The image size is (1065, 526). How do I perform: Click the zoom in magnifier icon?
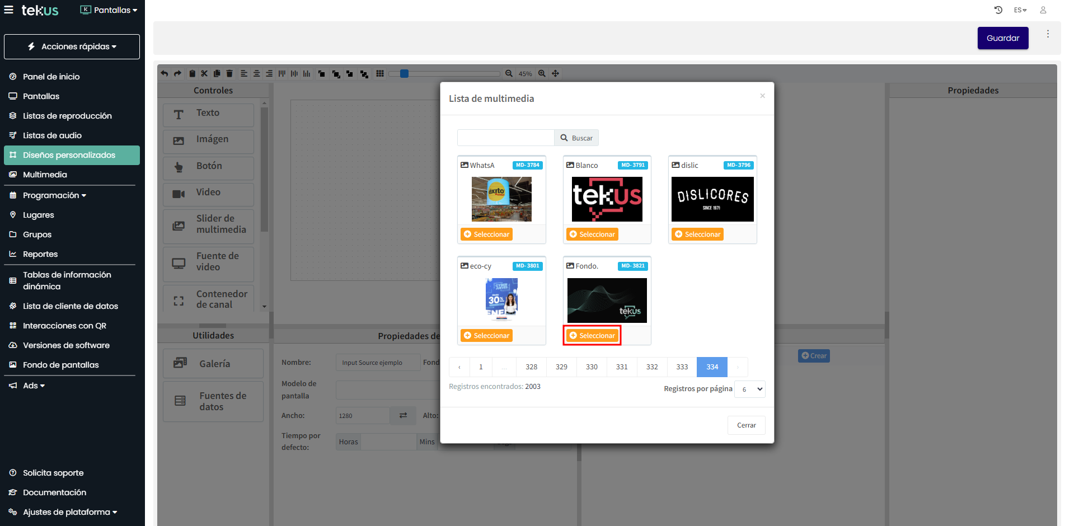[542, 73]
